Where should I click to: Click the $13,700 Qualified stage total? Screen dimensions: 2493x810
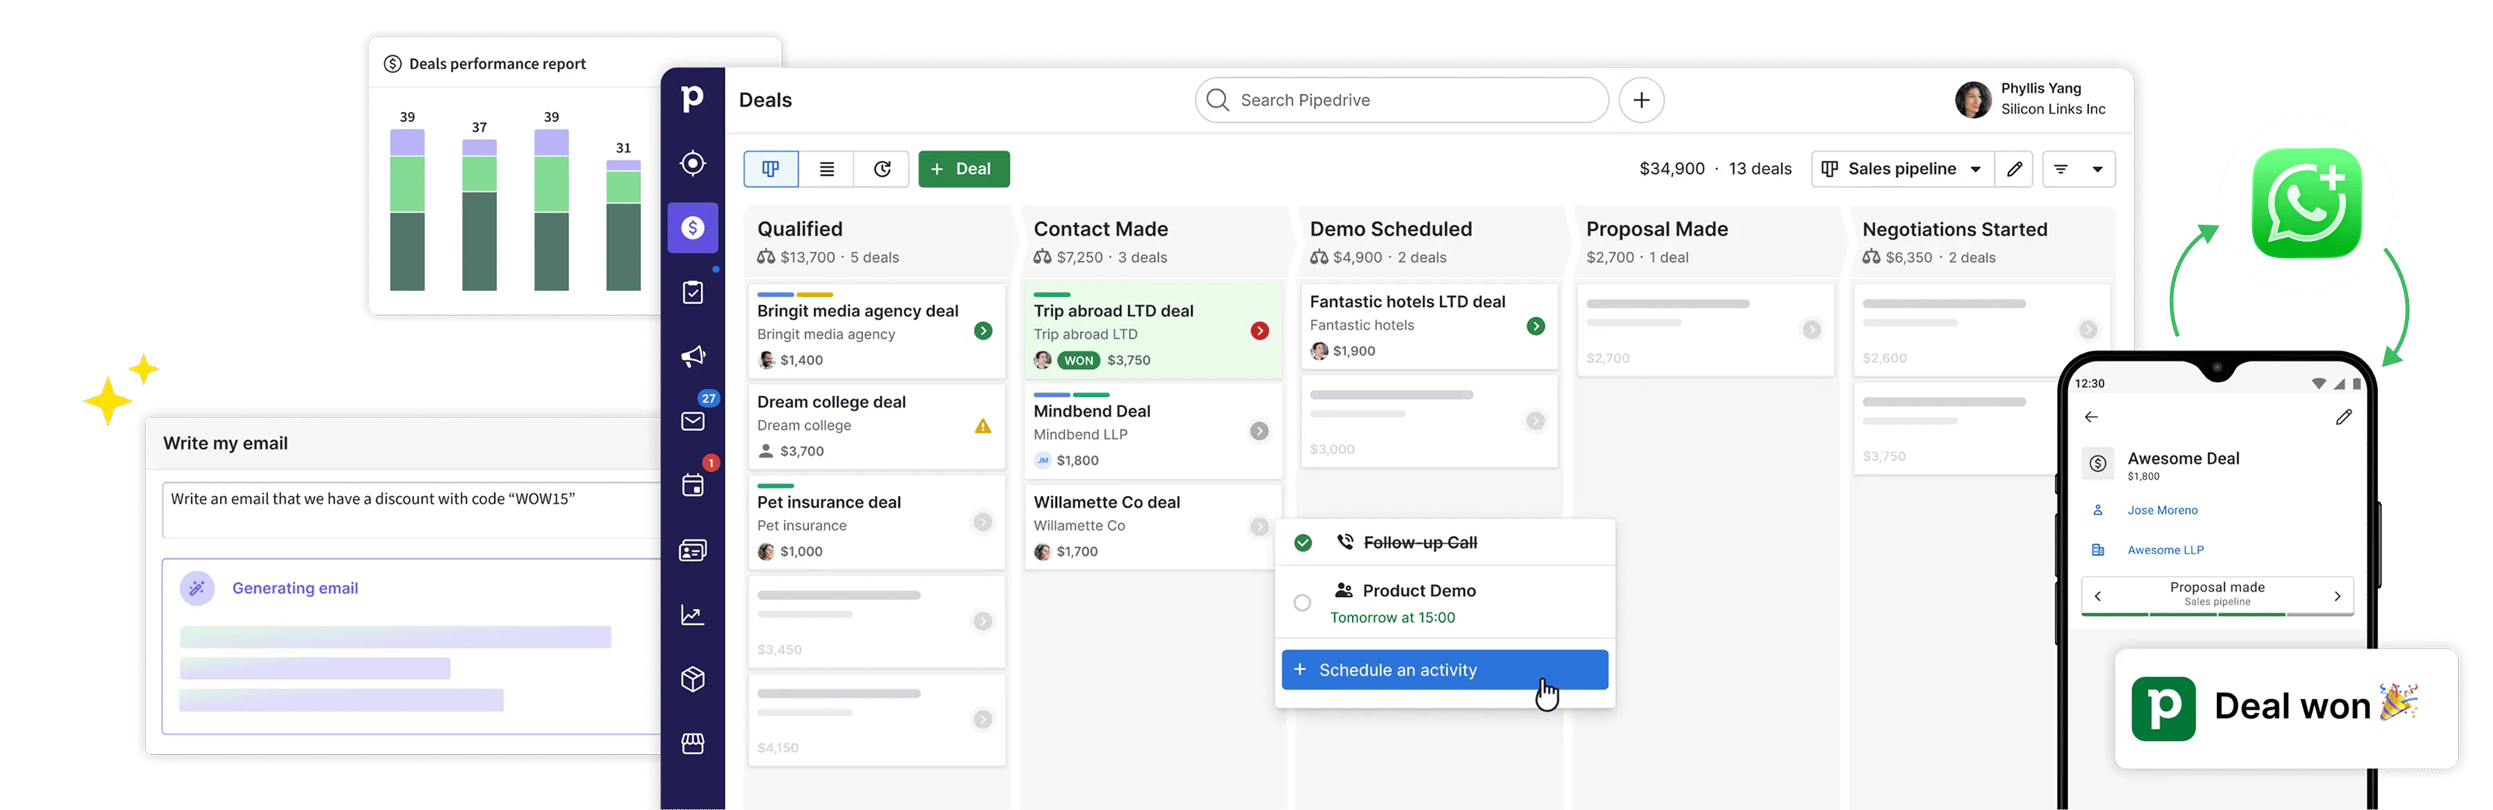coord(807,257)
